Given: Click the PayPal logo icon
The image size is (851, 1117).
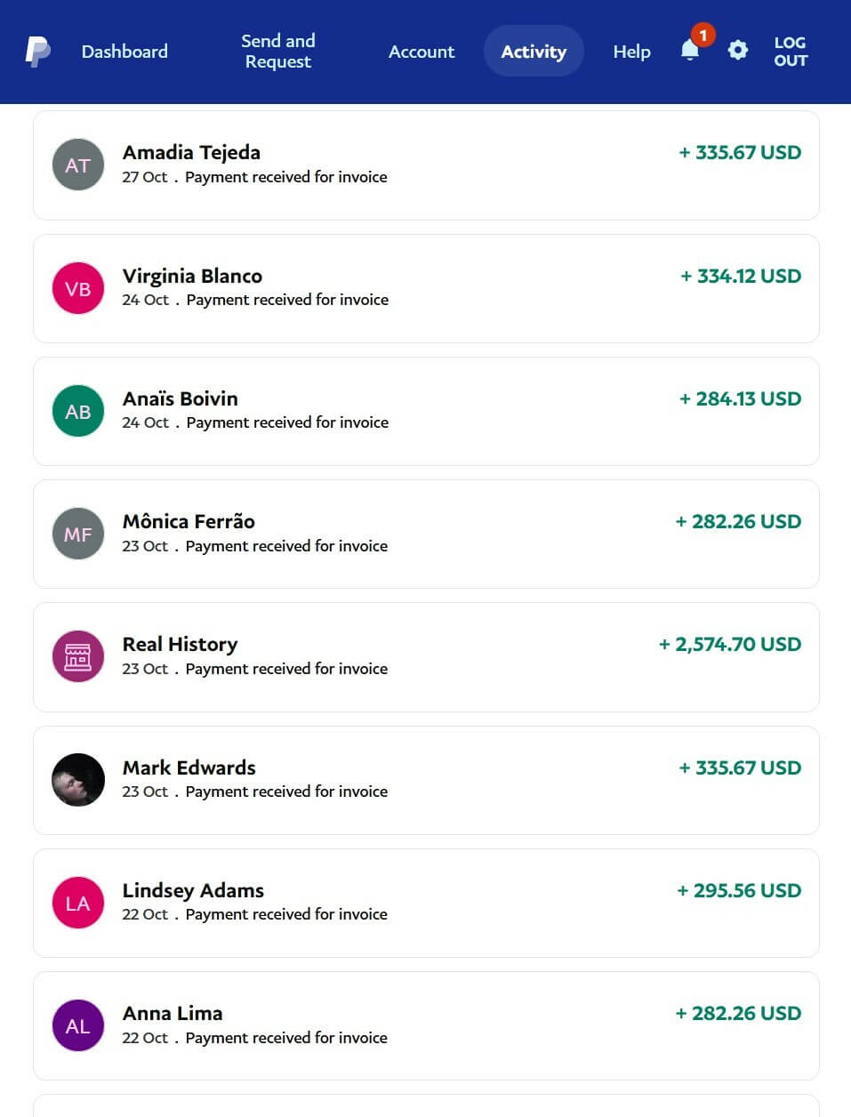Looking at the screenshot, I should coord(37,52).
